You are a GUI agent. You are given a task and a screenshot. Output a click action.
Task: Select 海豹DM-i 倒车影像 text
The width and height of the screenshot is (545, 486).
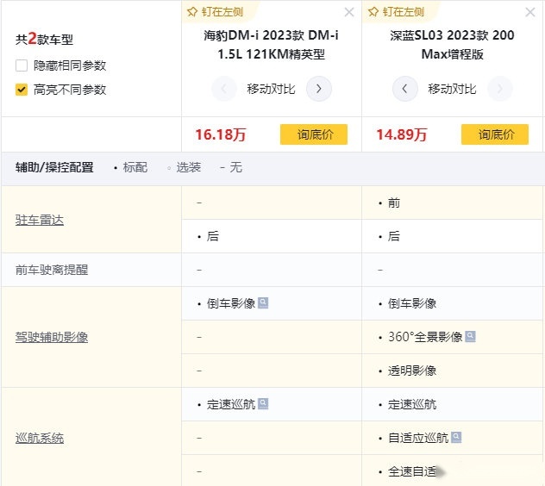click(231, 303)
